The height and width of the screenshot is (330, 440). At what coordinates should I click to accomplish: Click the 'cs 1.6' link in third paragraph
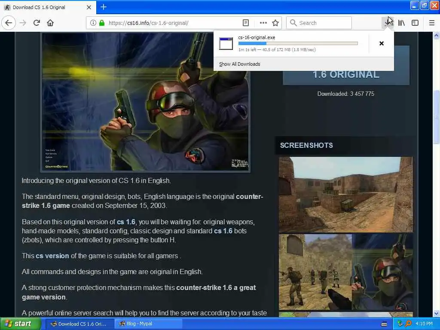pyautogui.click(x=126, y=222)
